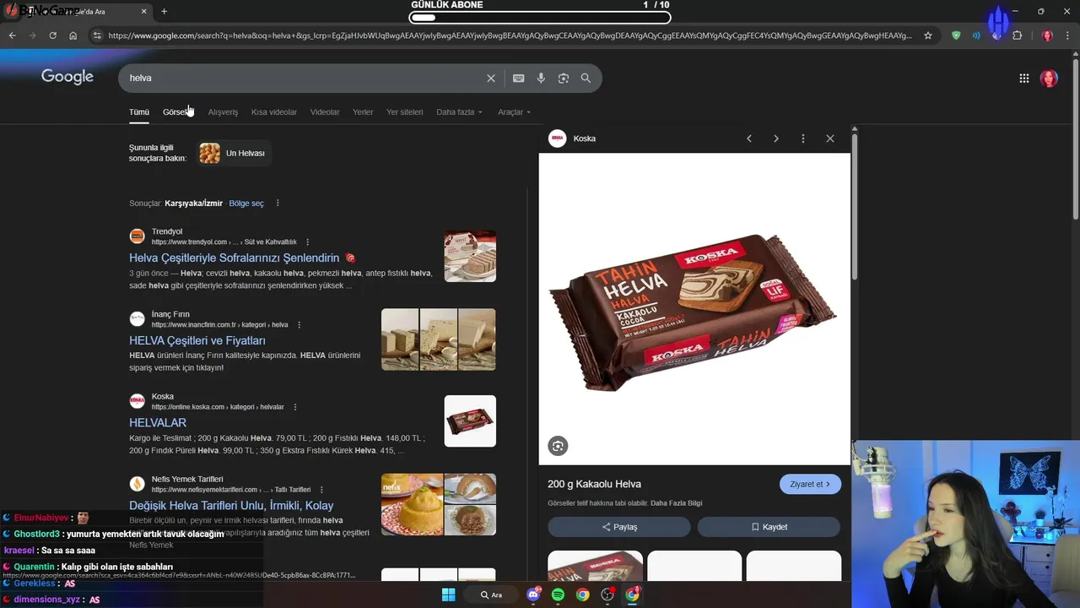Click the magnifier search submit icon
Viewport: 1080px width, 608px height.
[586, 78]
